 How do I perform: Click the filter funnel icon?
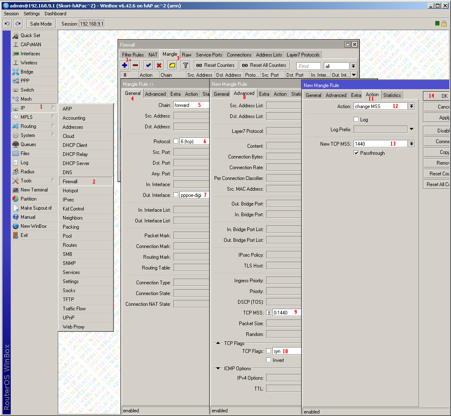pos(186,65)
